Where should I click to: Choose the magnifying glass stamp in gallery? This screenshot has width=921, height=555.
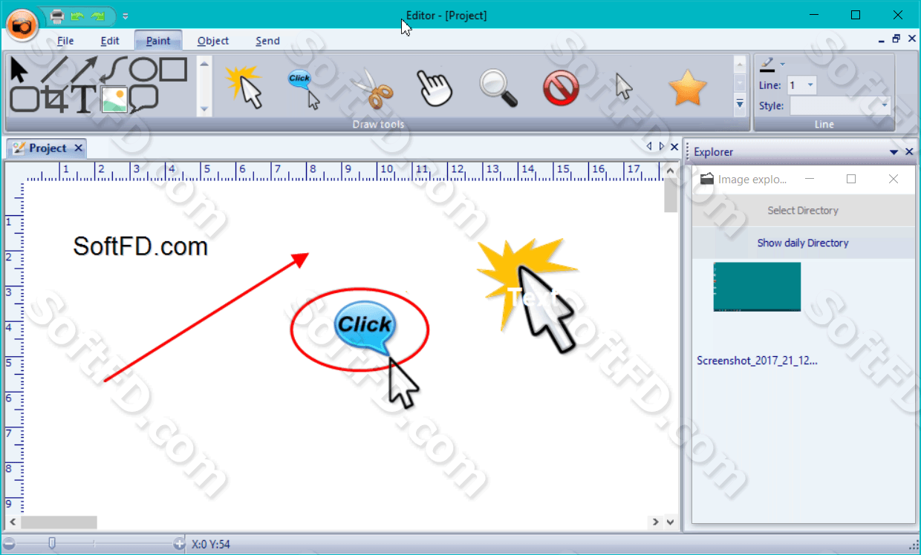point(498,88)
